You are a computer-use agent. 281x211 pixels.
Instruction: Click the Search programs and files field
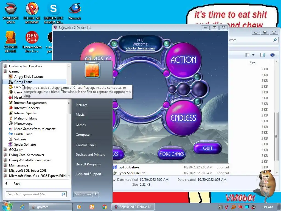point(36,194)
